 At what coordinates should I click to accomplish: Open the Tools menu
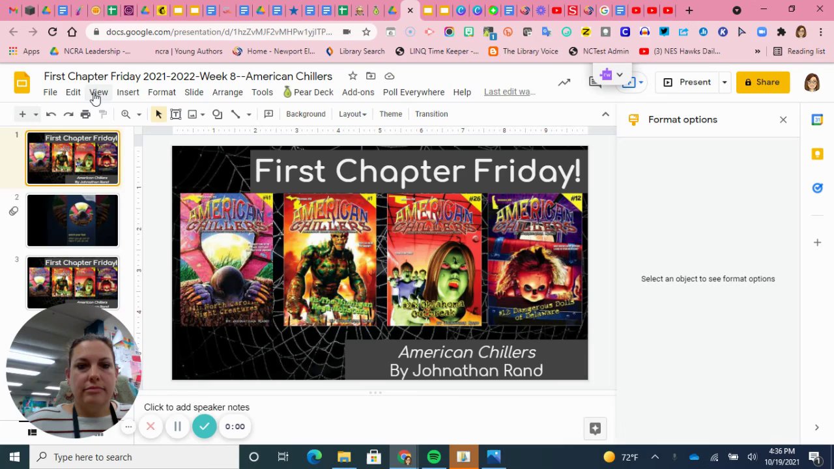pyautogui.click(x=262, y=92)
